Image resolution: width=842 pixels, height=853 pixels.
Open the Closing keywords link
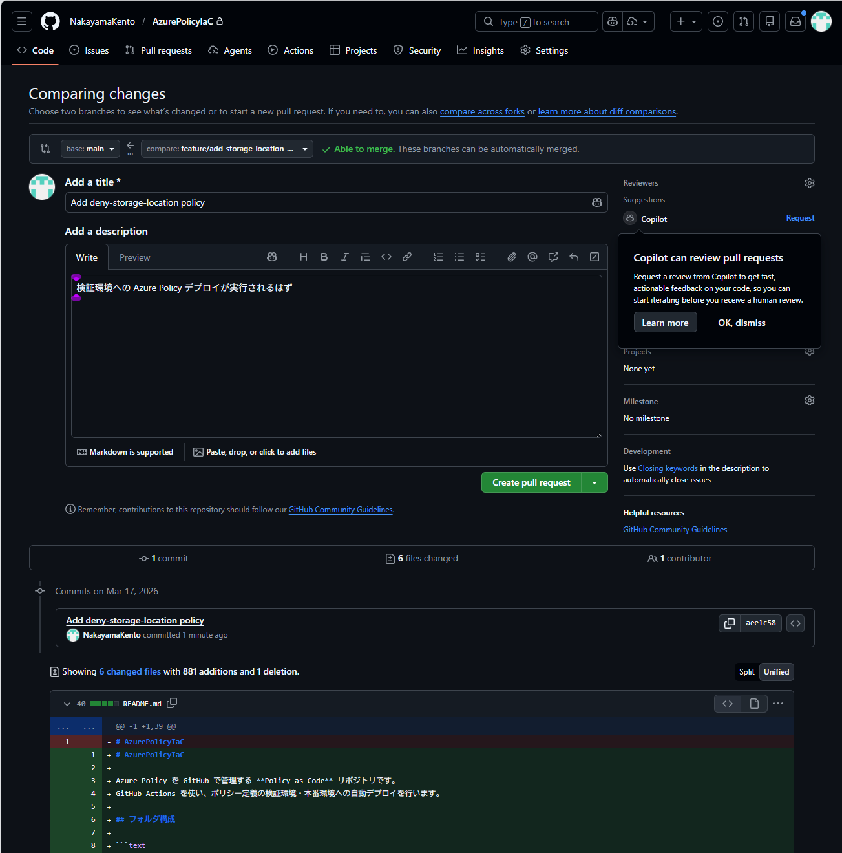[x=668, y=468]
